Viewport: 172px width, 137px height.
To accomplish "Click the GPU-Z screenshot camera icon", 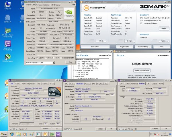I will click(74, 5).
